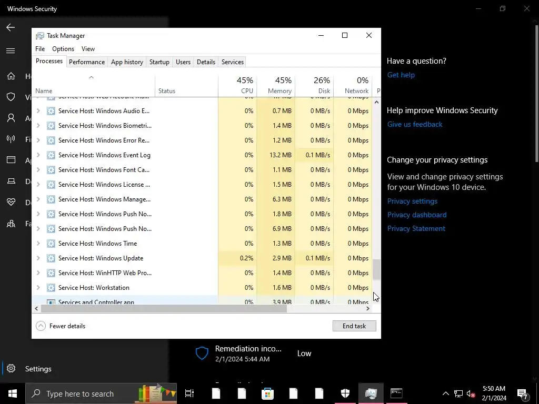Image resolution: width=539 pixels, height=404 pixels.
Task: Click the Windows Security back arrow
Action: [11, 27]
